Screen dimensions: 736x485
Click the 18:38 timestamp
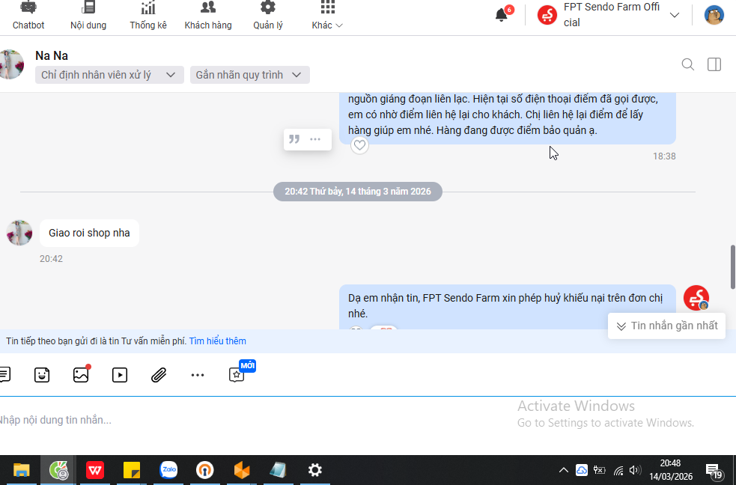click(664, 156)
